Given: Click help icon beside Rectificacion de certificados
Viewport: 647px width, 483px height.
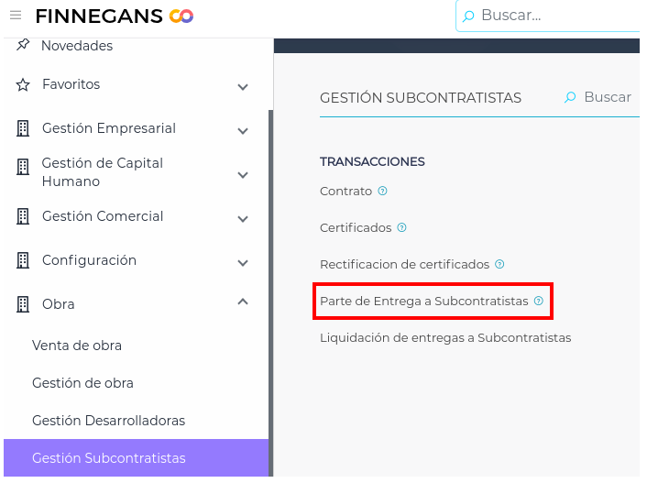Looking at the screenshot, I should 499,264.
